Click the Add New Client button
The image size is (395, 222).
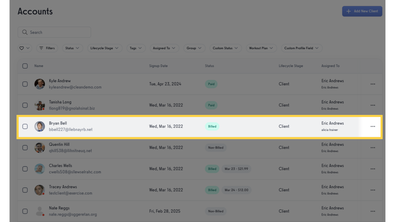tap(362, 11)
